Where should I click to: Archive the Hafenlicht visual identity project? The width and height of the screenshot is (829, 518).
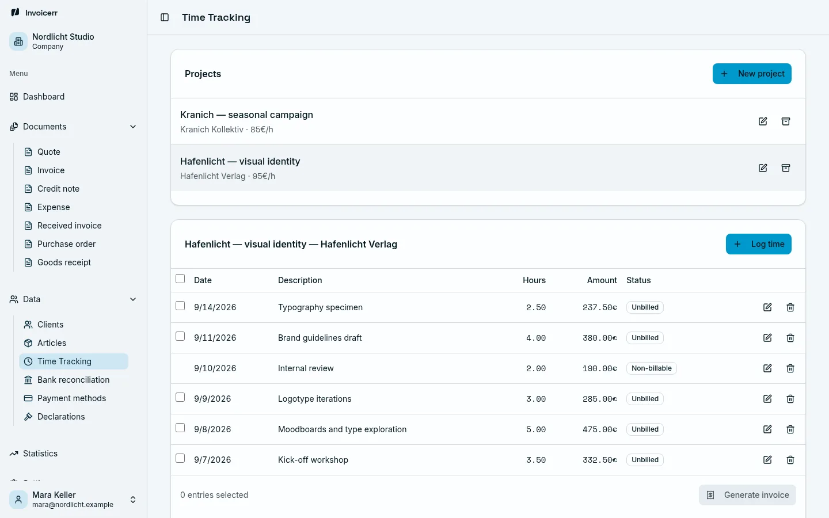(x=786, y=168)
